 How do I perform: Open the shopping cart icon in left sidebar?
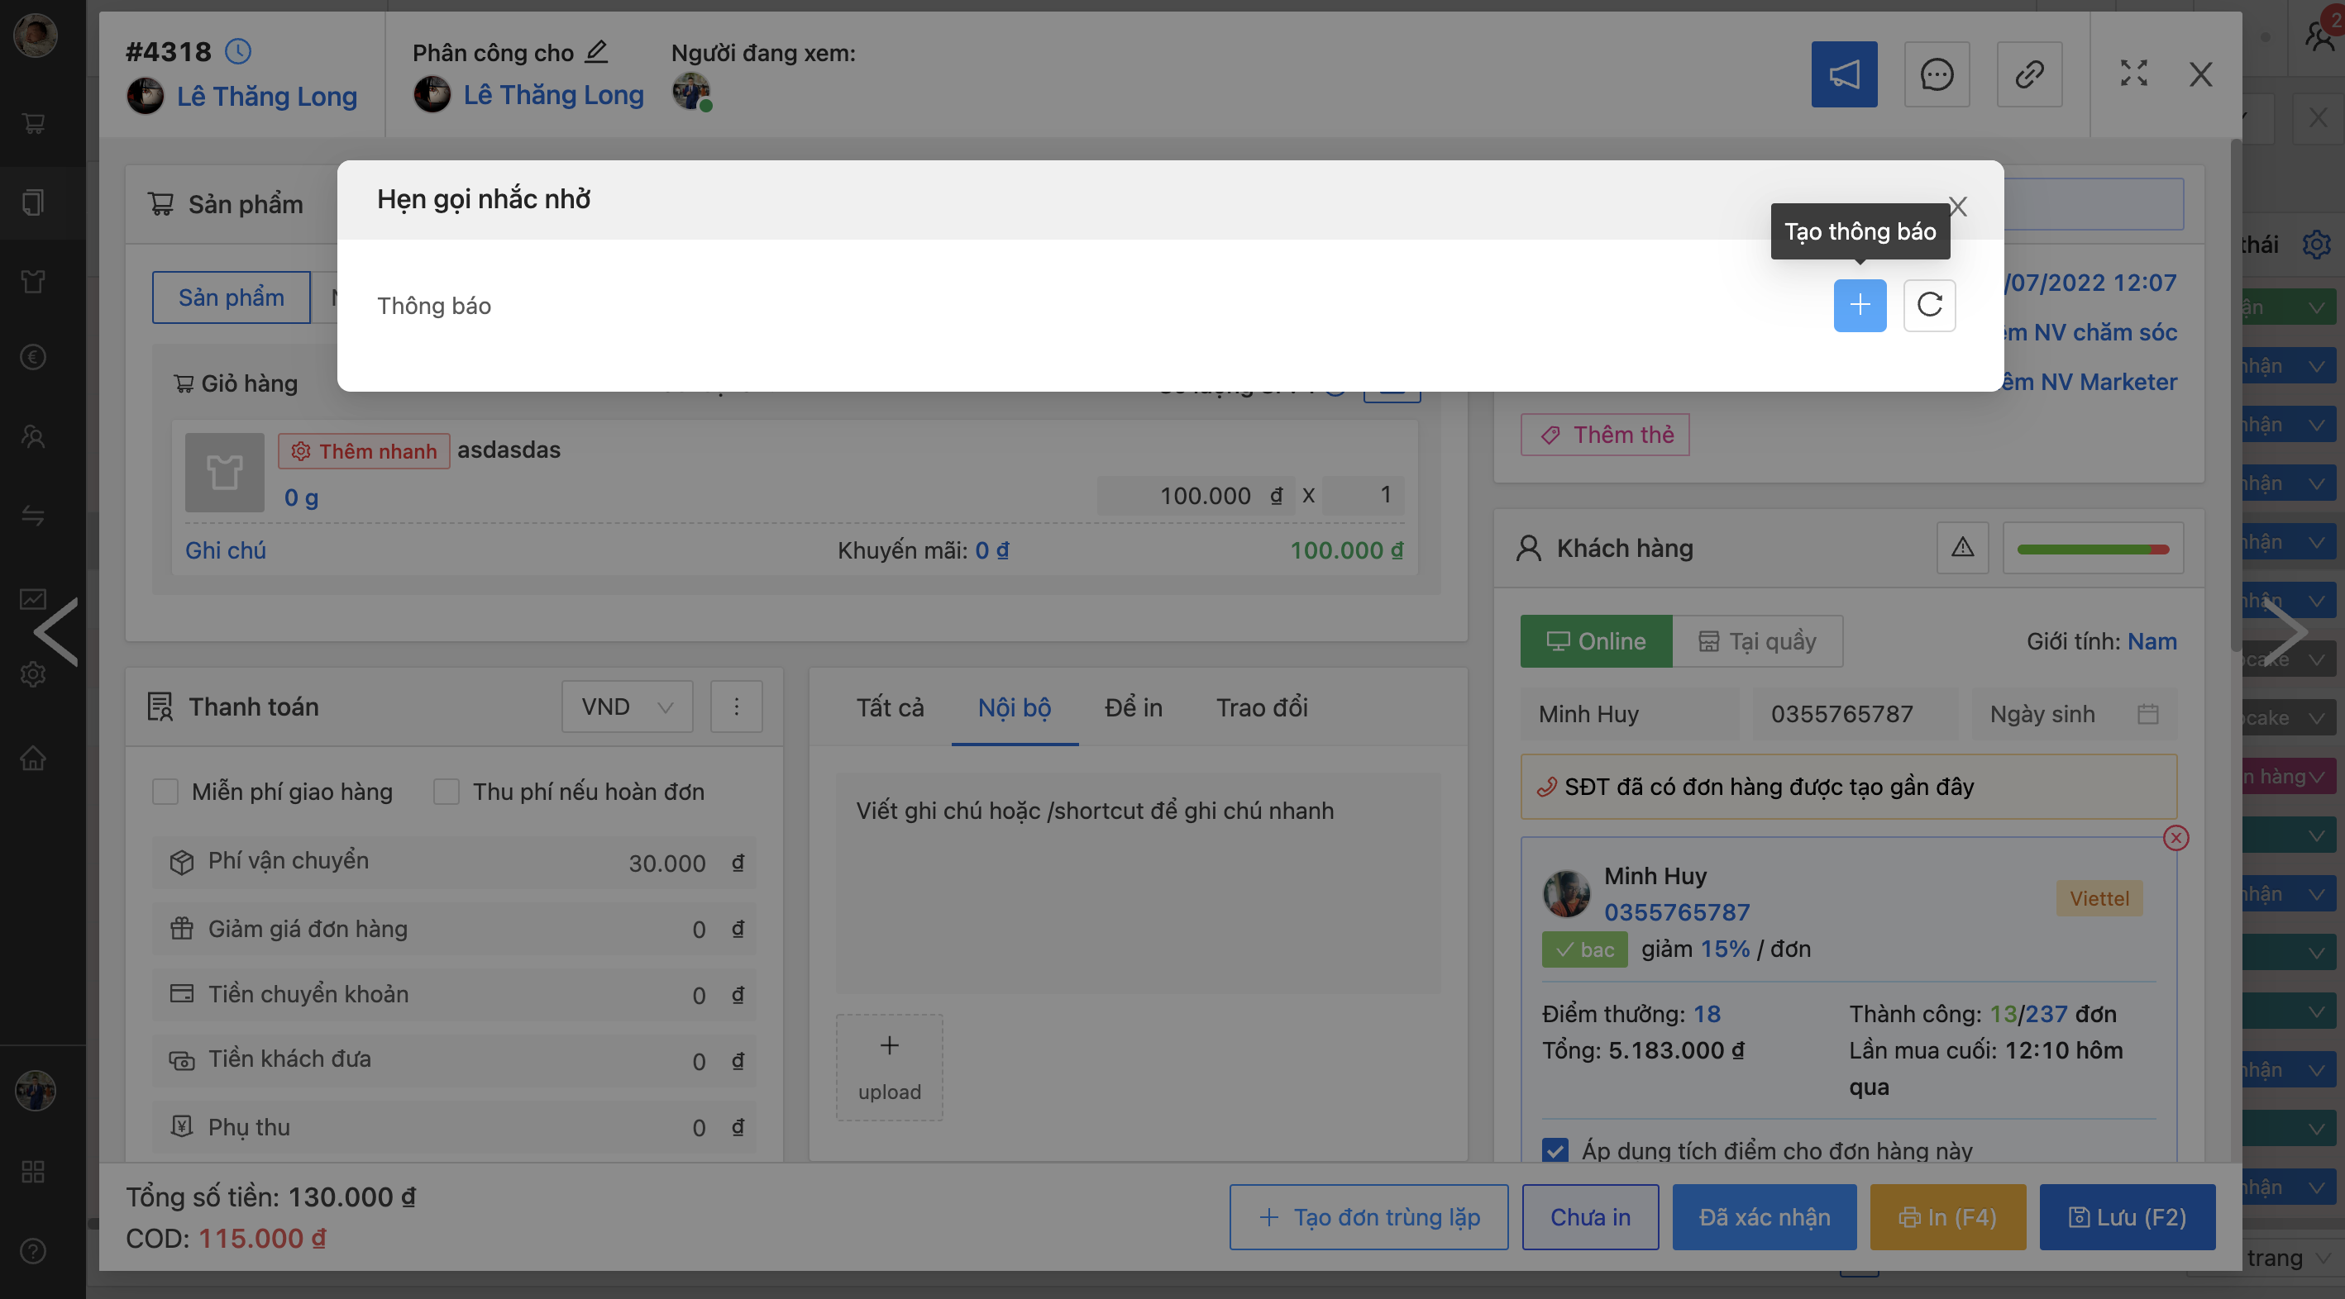[x=34, y=123]
